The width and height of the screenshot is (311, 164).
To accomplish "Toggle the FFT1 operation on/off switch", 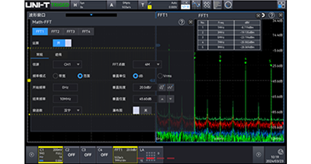I will tap(62, 43).
